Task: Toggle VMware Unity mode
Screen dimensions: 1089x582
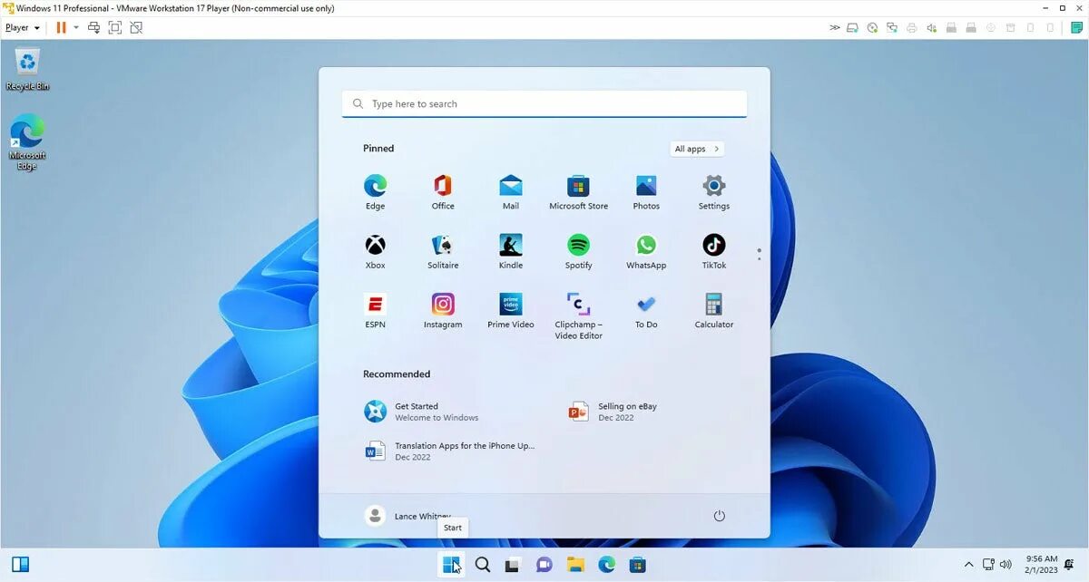Action: click(x=136, y=27)
